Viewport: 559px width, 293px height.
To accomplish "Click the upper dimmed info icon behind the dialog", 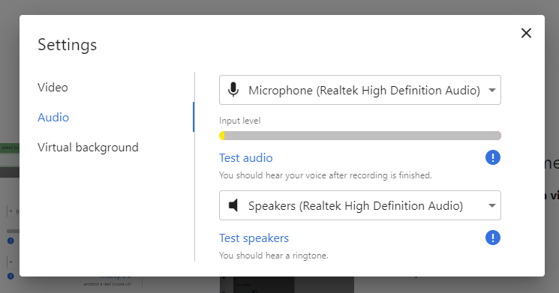I will [11, 241].
